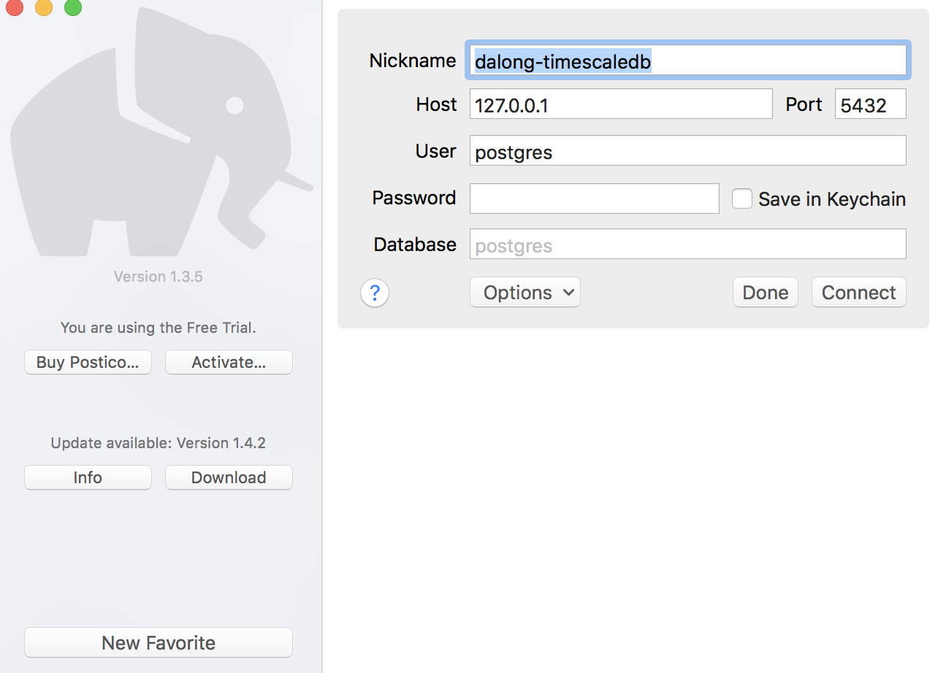Enable the Save in Keychain checkbox
Viewport: 938px width, 673px height.
click(742, 199)
